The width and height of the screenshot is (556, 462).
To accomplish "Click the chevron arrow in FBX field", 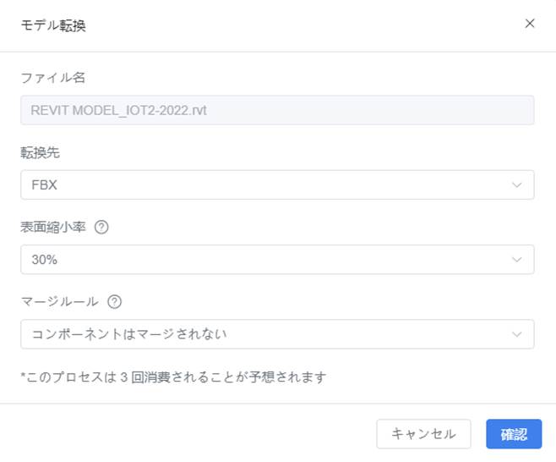I will click(x=517, y=185).
